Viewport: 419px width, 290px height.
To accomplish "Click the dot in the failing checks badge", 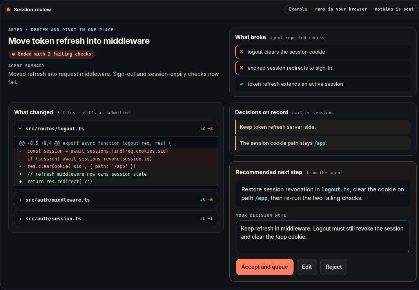I will click(13, 54).
